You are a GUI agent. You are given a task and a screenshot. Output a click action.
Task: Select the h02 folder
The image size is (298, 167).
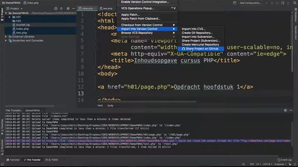pyautogui.click(x=19, y=21)
